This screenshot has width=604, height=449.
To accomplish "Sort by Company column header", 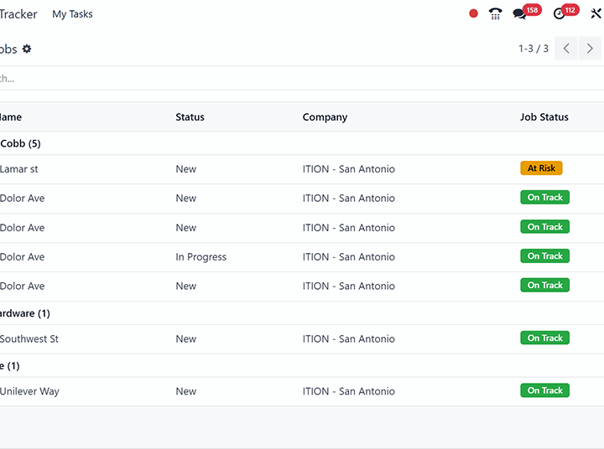I will 325,117.
